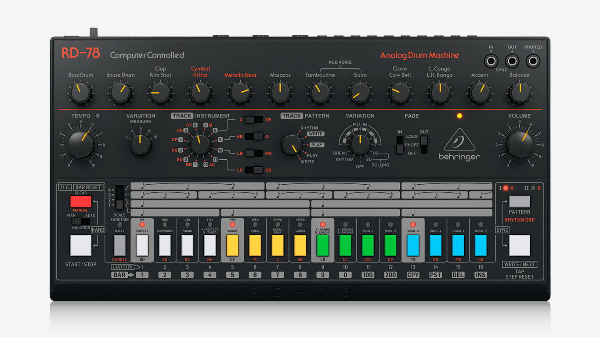The image size is (600, 337).
Task: Click the pattern group B LED
Action: (x=533, y=188)
